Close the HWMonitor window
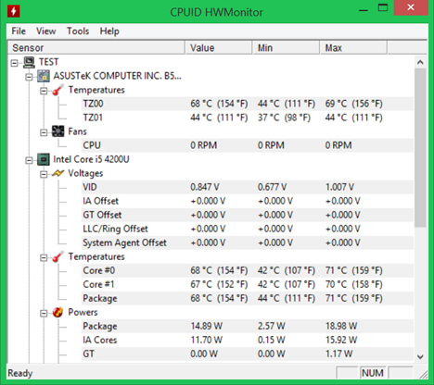The image size is (434, 385). pos(411,7)
